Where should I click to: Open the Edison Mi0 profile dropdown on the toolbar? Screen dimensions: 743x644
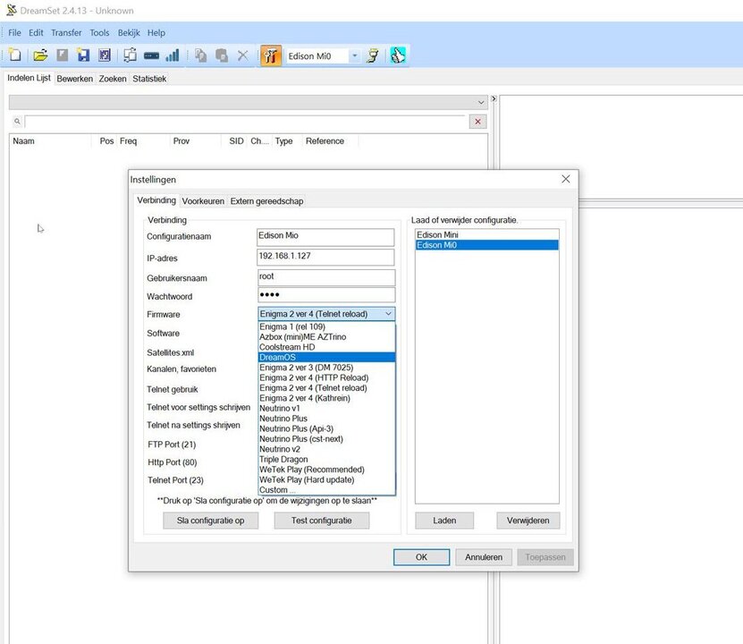click(353, 55)
